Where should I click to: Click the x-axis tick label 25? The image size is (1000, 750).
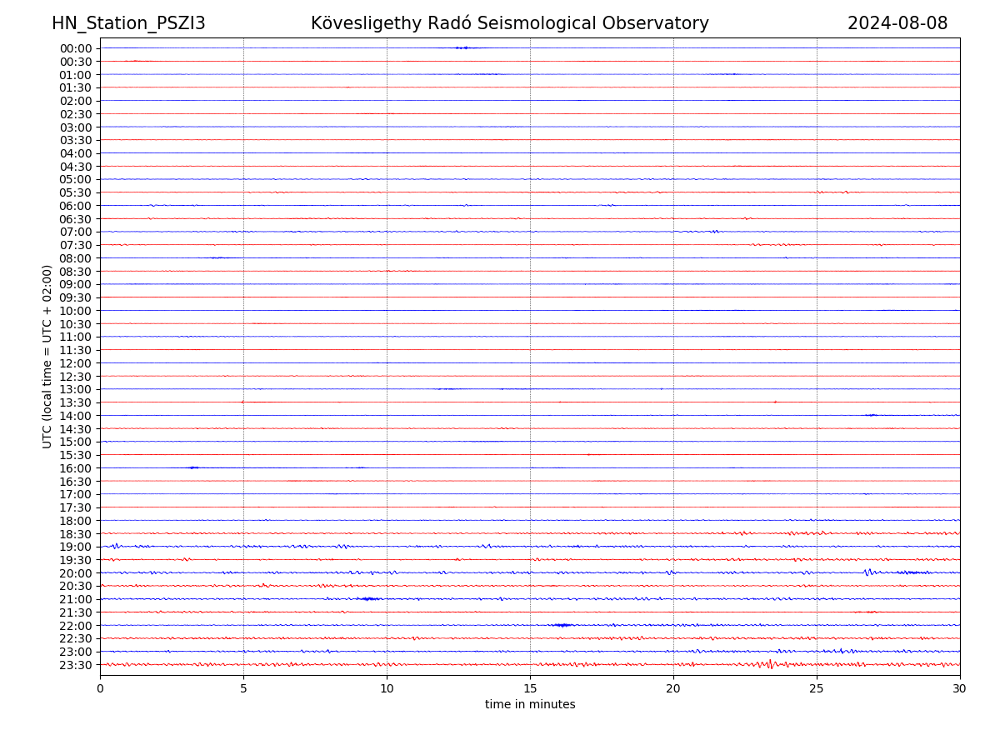click(817, 688)
